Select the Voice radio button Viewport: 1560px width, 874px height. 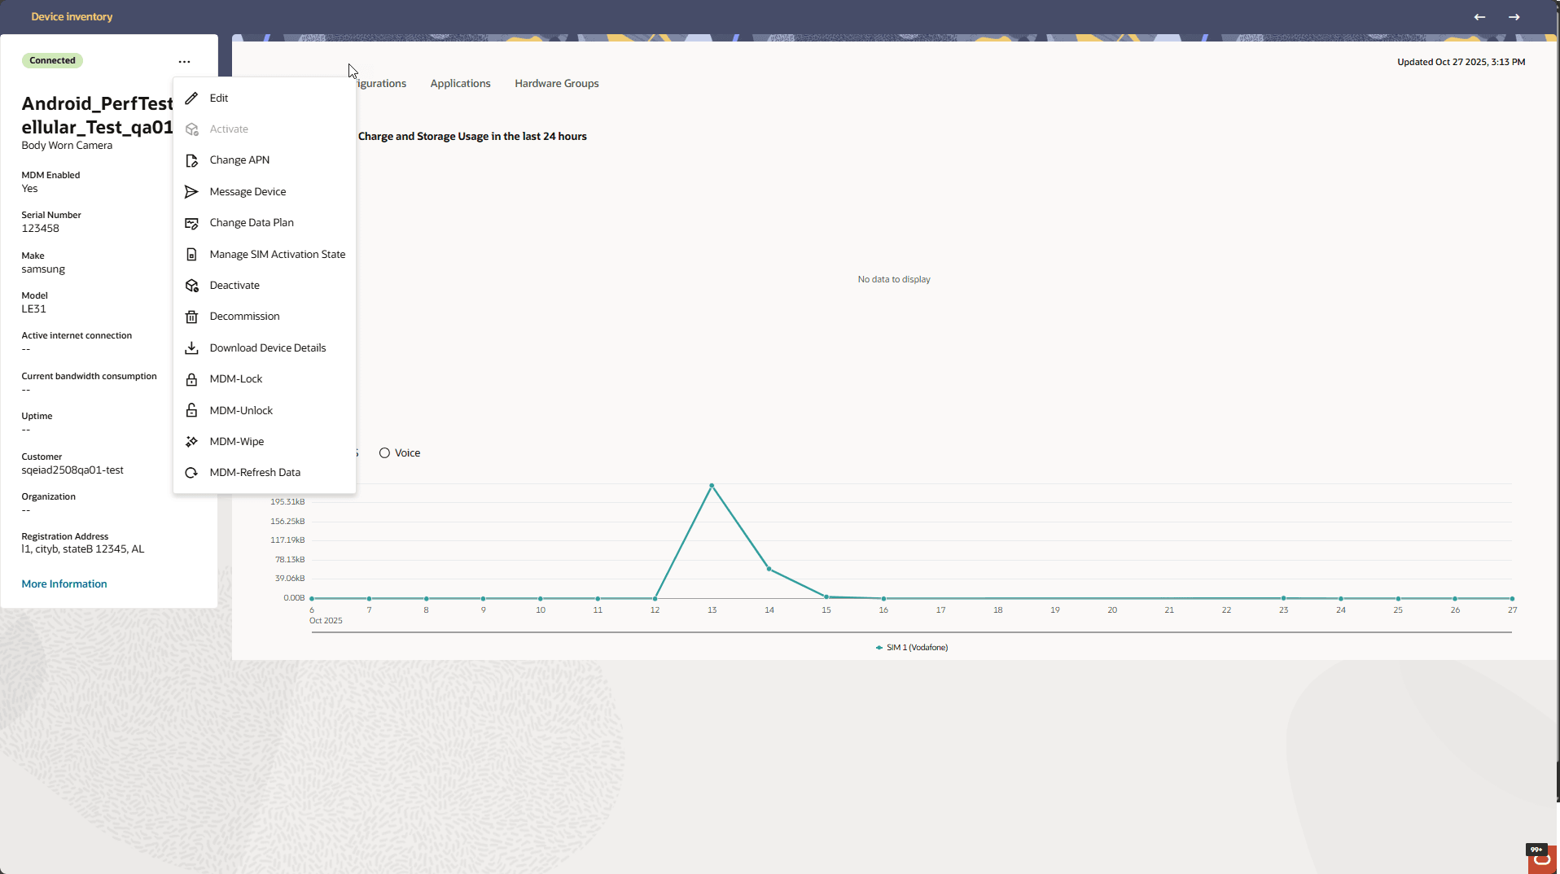pos(384,452)
